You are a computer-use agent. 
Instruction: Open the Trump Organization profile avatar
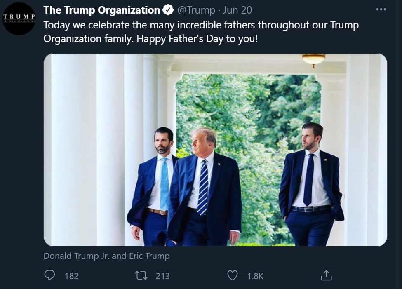tap(19, 19)
